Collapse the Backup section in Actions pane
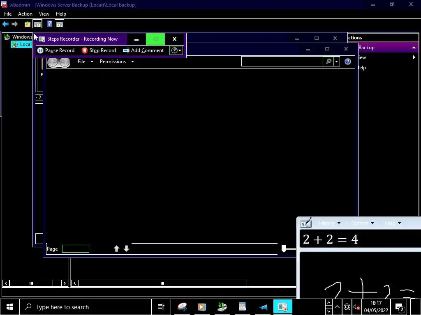 tap(414, 48)
